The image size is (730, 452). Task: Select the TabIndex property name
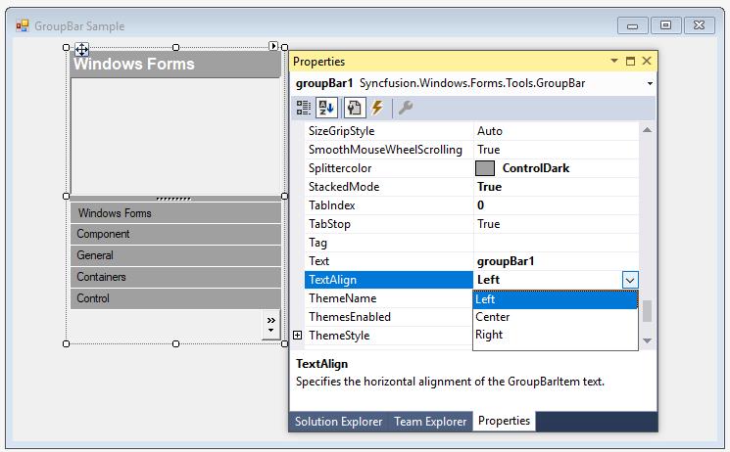[x=331, y=205]
